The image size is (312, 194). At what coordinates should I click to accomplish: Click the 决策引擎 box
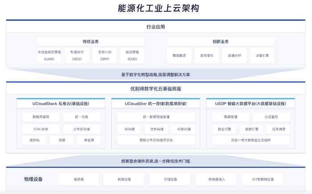point(262,56)
